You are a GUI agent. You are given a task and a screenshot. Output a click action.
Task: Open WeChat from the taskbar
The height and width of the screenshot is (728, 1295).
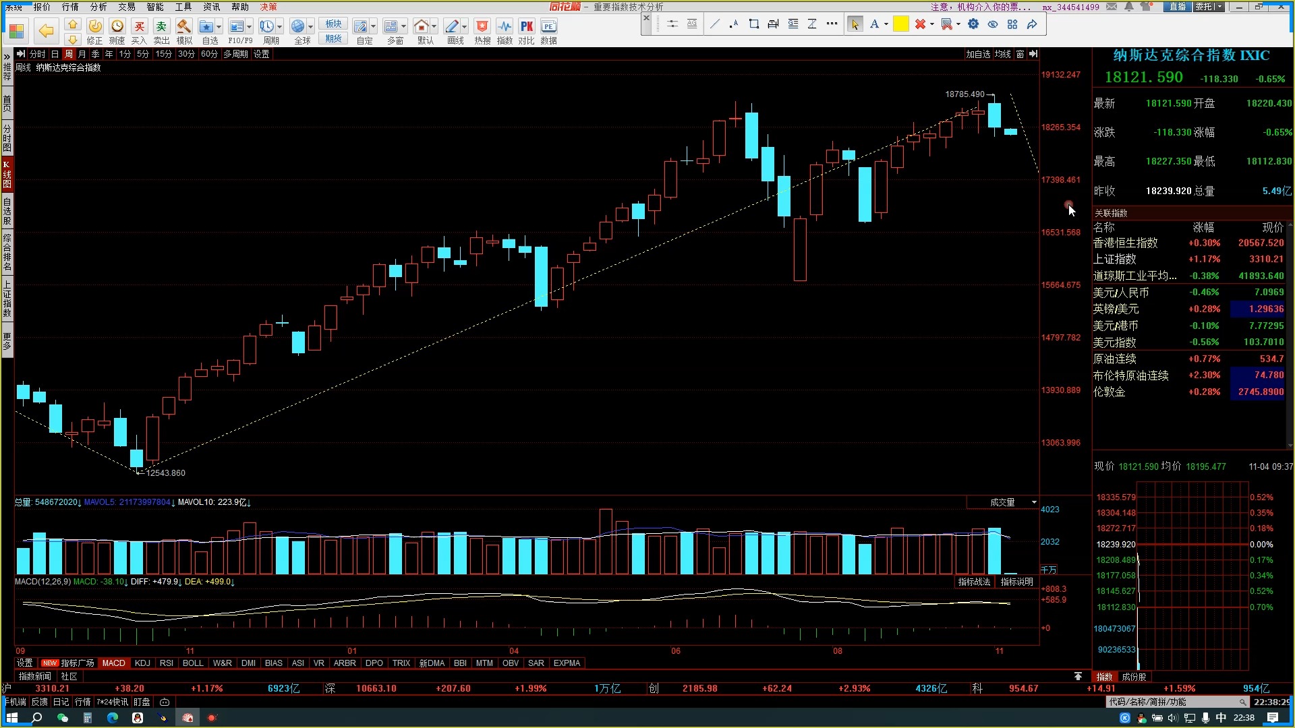[x=62, y=718]
